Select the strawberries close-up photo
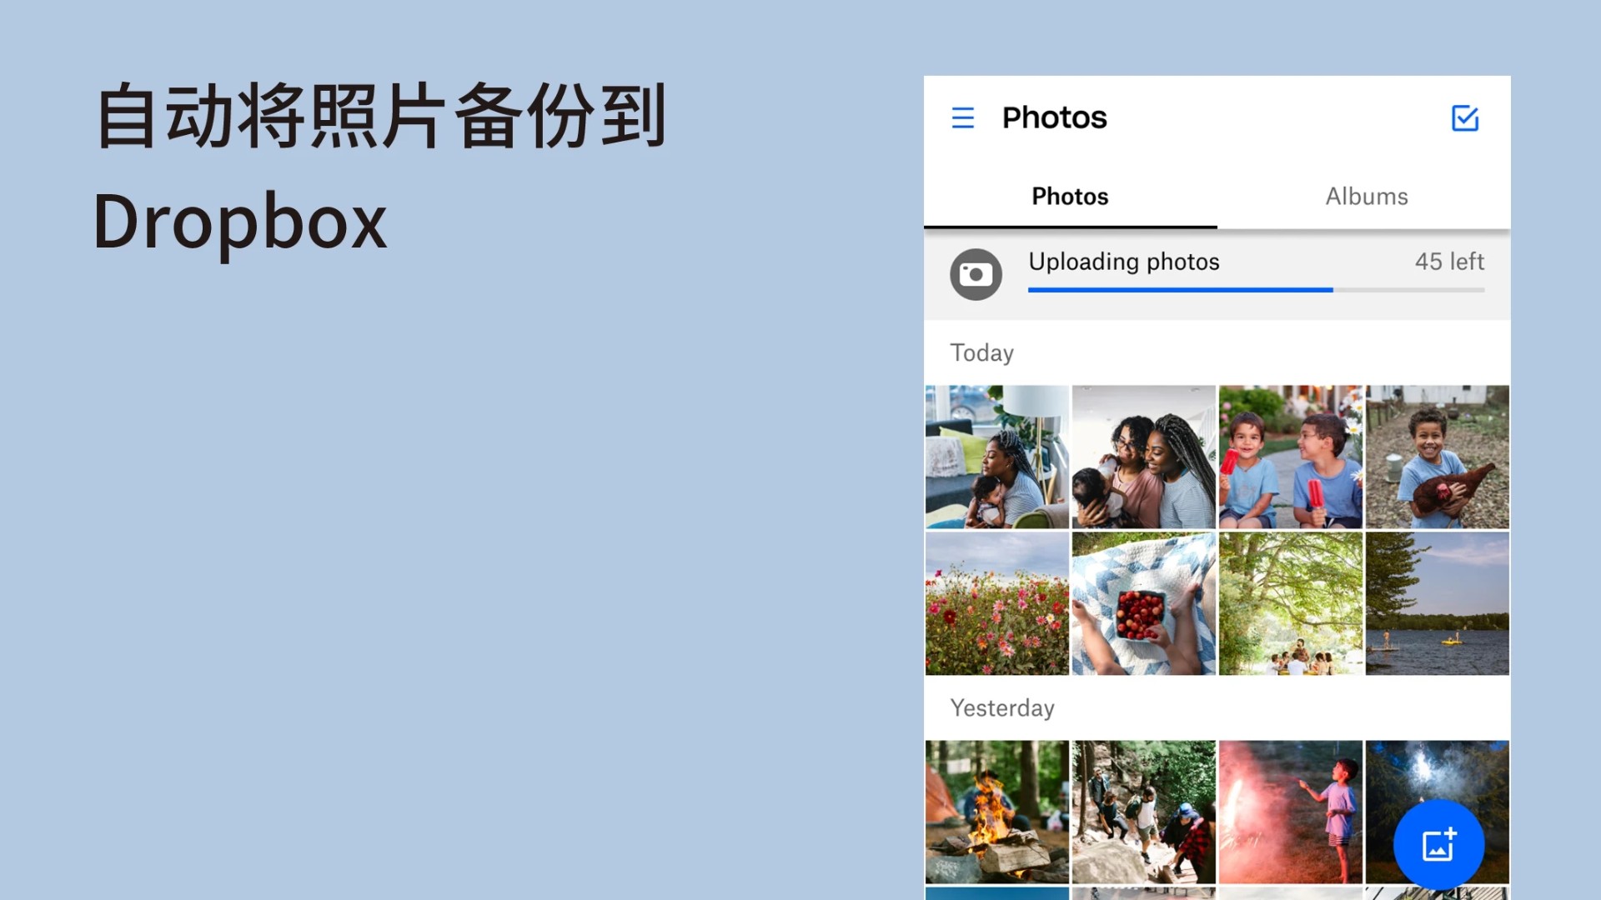1601x900 pixels. [x=1142, y=601]
